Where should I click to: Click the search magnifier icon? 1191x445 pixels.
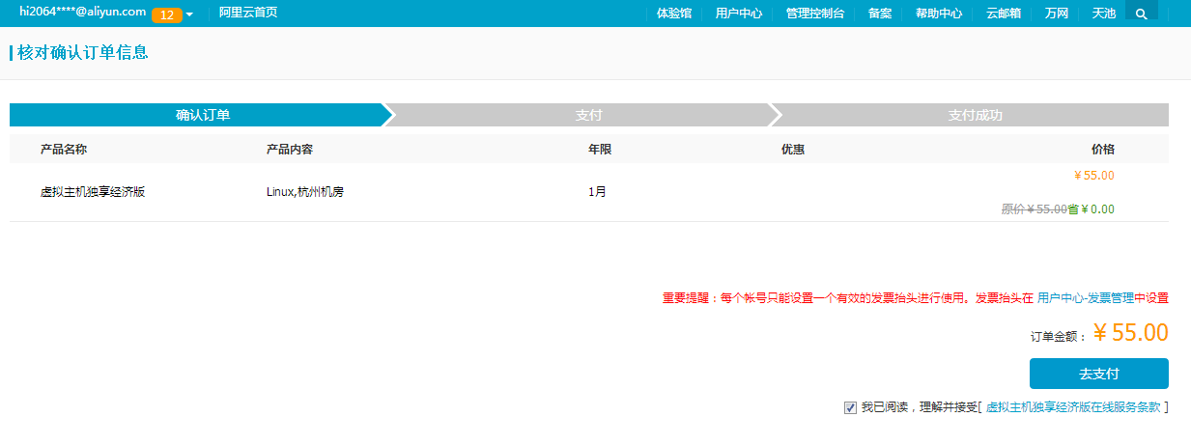coord(1142,14)
